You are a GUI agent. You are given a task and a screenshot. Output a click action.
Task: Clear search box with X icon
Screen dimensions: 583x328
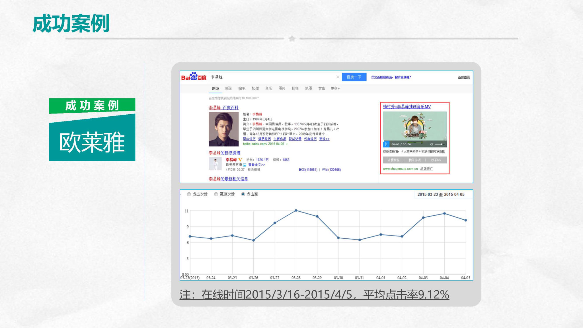(x=338, y=77)
